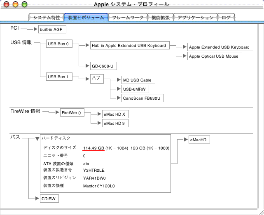Expand the Hub in Apple Extended USB Keyboard triangle
Viewport: 264px width, 215px height.
click(87, 45)
